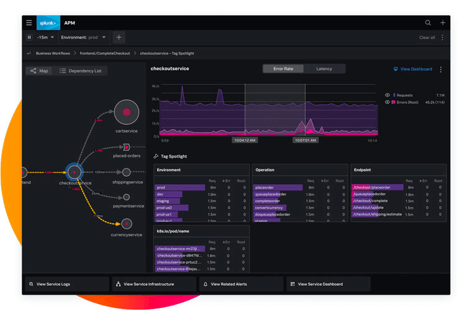This screenshot has height=310, width=472.
Task: Click the search magnifier icon
Action: pos(428,23)
